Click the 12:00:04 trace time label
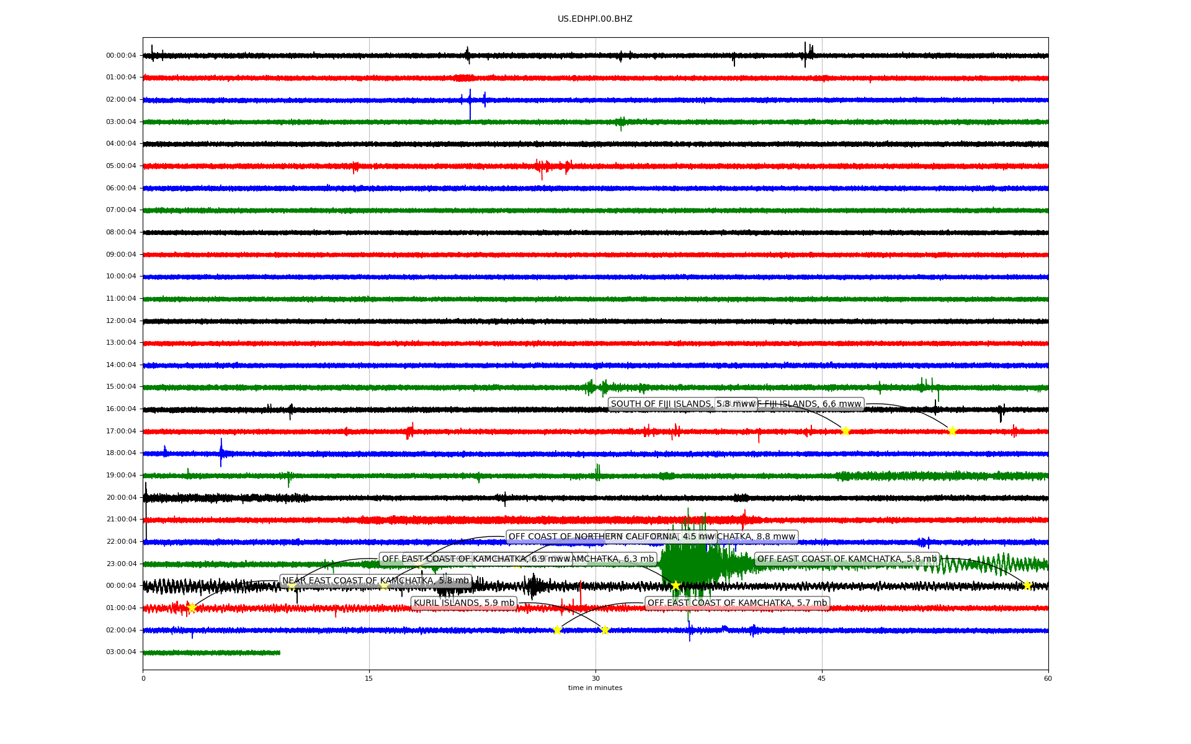This screenshot has height=744, width=1191. pos(121,321)
